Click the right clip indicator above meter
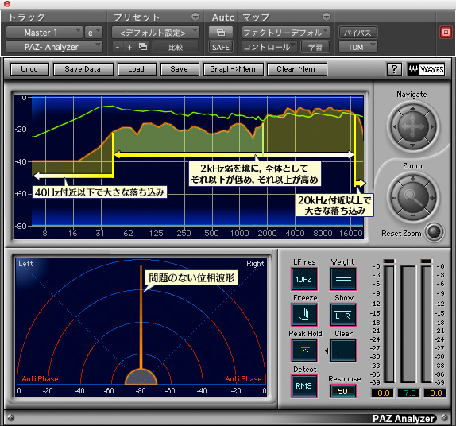The image size is (456, 426). [x=427, y=261]
